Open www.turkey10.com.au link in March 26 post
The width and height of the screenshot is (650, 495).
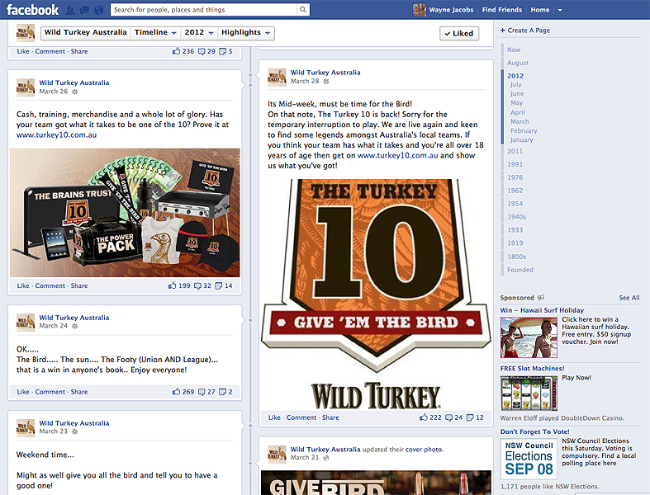tap(56, 134)
